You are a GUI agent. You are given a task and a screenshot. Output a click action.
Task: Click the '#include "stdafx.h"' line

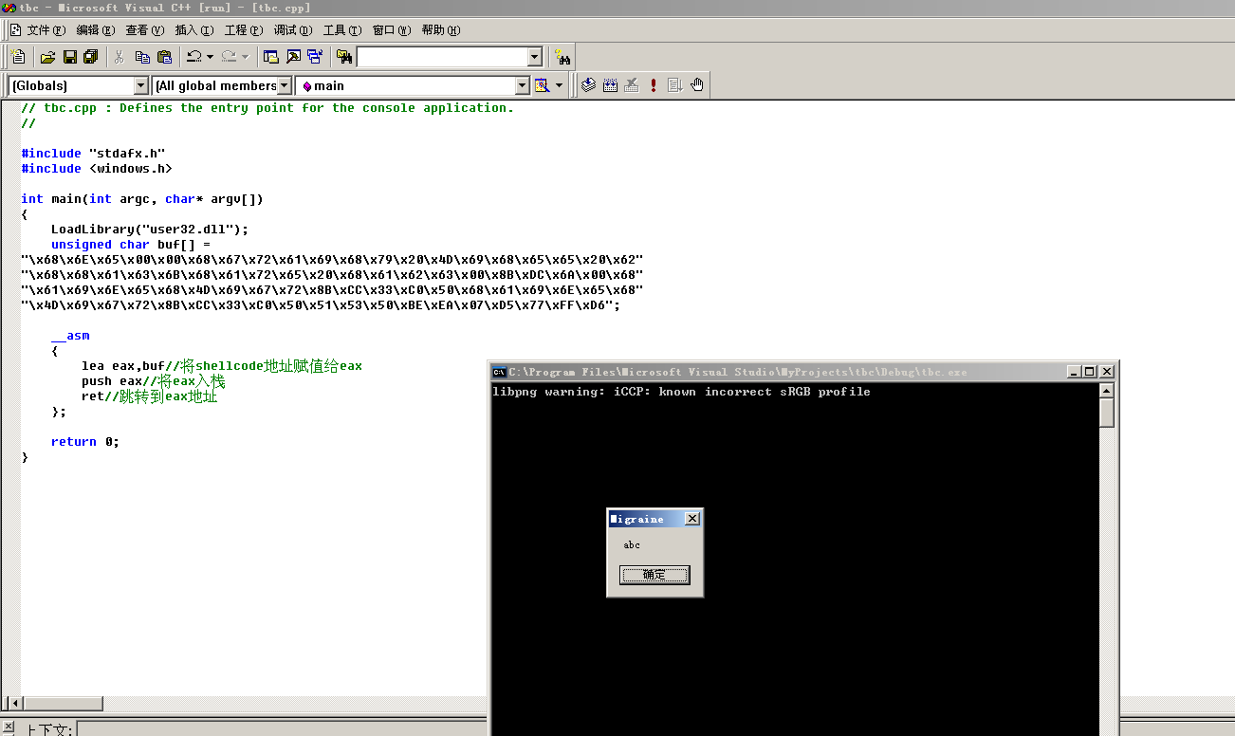tap(94, 154)
